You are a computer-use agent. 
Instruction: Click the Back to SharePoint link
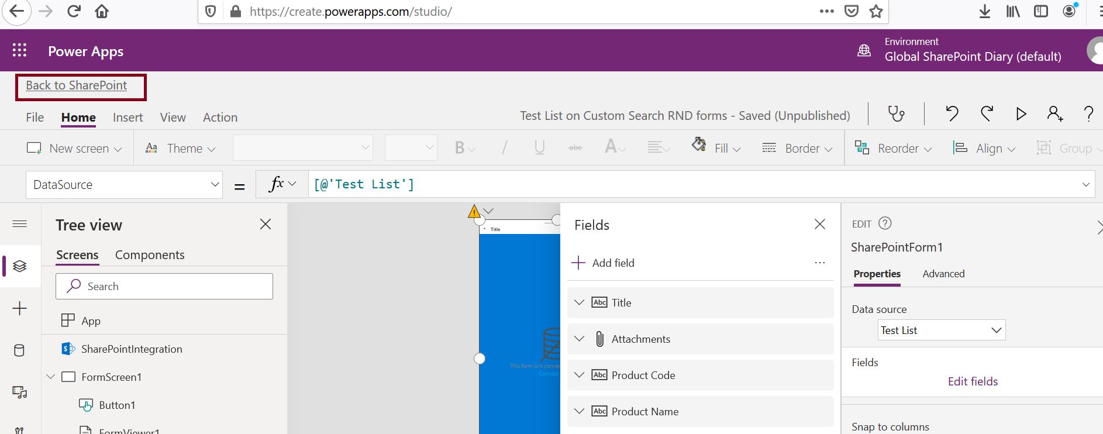76,85
